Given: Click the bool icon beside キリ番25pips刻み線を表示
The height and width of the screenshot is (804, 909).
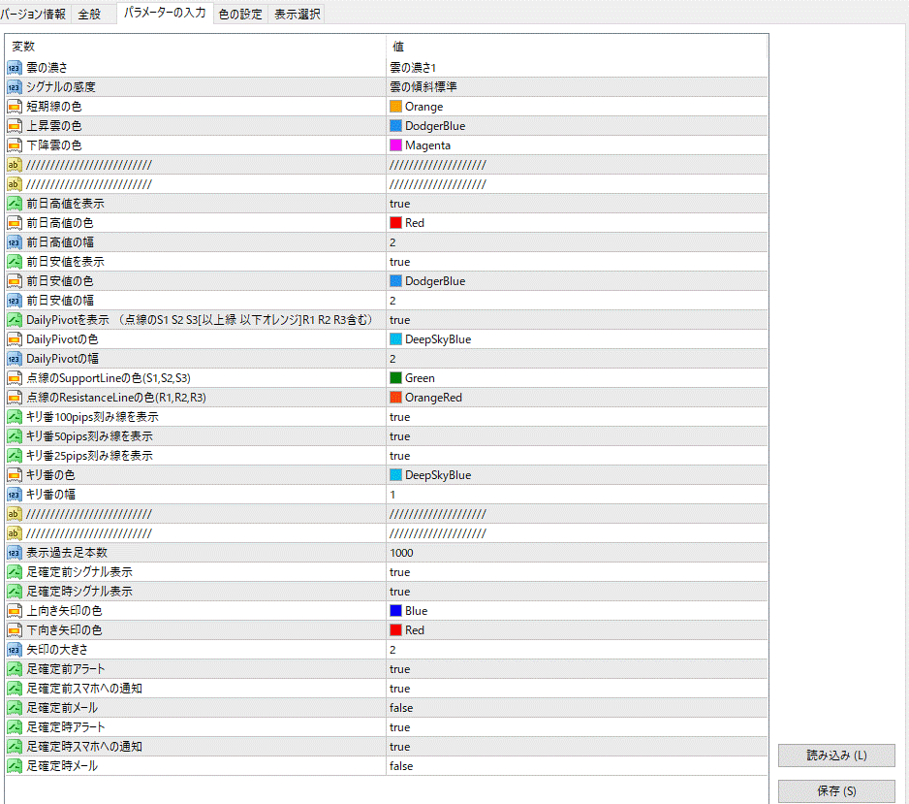Looking at the screenshot, I should pos(15,456).
